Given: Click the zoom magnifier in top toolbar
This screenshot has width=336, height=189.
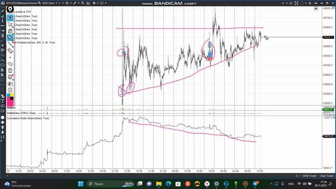Looking at the screenshot, I should tap(83, 3).
